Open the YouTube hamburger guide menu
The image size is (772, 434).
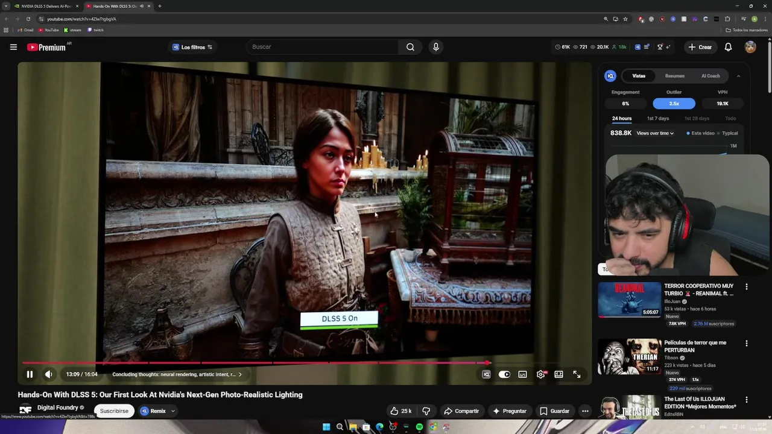pyautogui.click(x=13, y=47)
